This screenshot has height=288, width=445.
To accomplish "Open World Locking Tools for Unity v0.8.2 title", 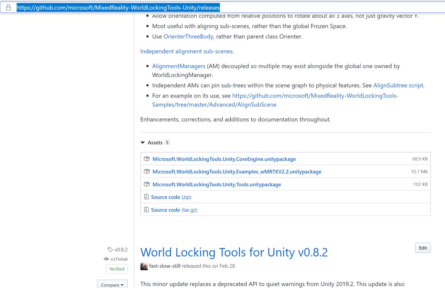I will (x=234, y=252).
